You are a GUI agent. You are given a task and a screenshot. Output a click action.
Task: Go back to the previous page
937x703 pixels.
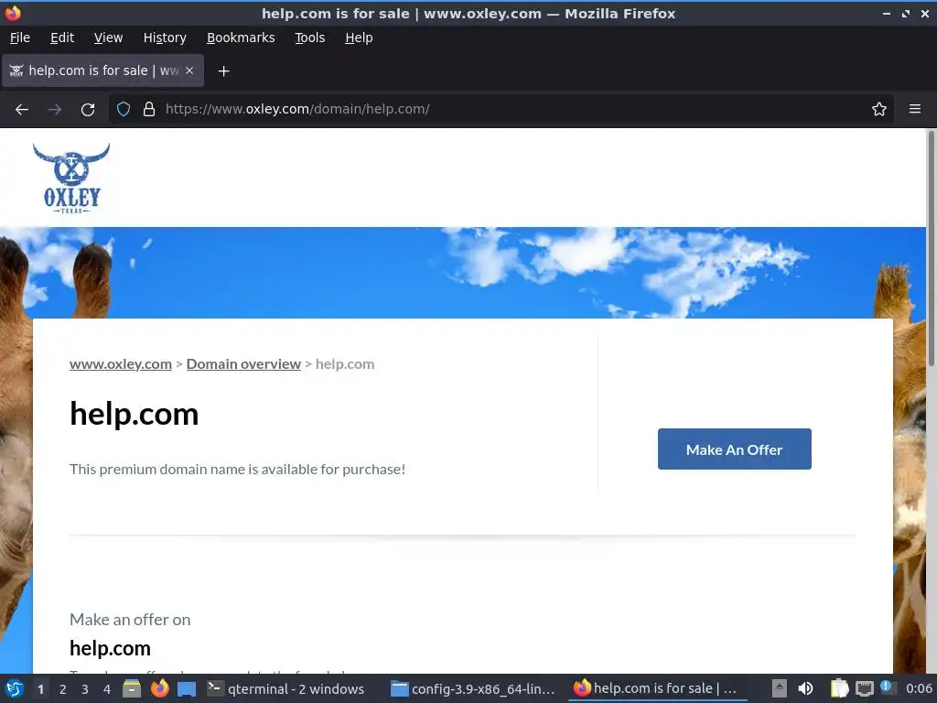[x=22, y=110]
